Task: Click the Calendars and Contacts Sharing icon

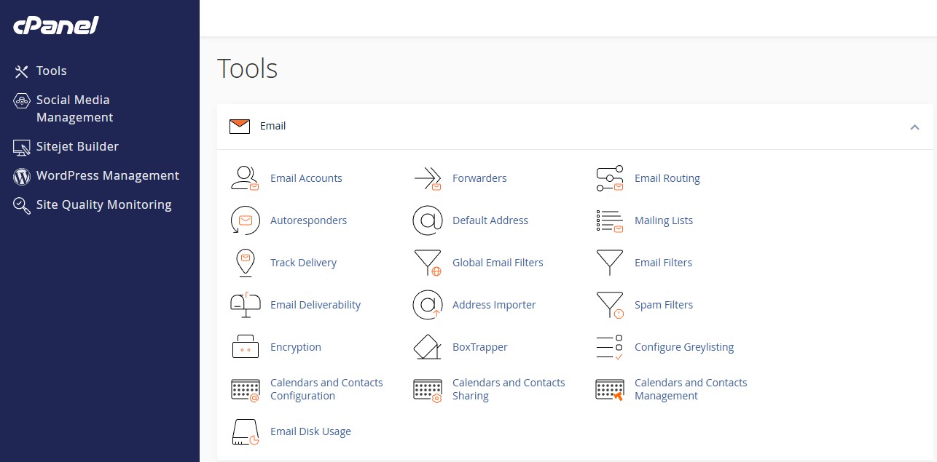Action: (x=428, y=389)
